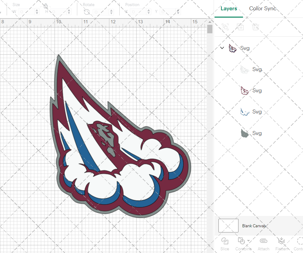Viewport: 303px width, 253px height.
Task: Click the Rotate icon
Action: tap(87, 12)
